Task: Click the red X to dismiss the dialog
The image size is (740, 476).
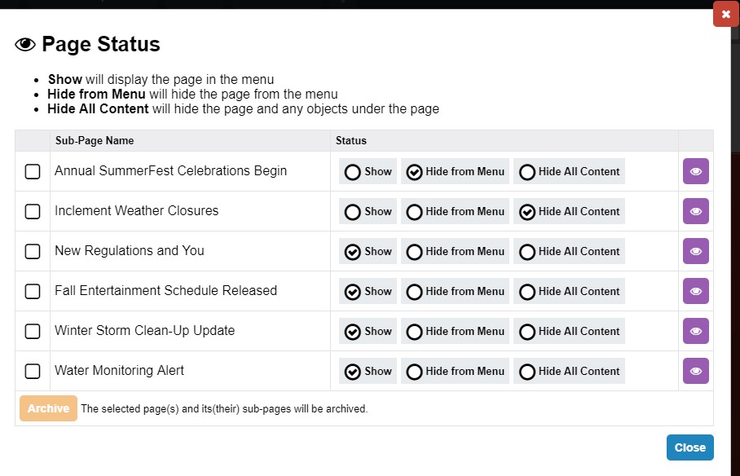Action: 725,14
